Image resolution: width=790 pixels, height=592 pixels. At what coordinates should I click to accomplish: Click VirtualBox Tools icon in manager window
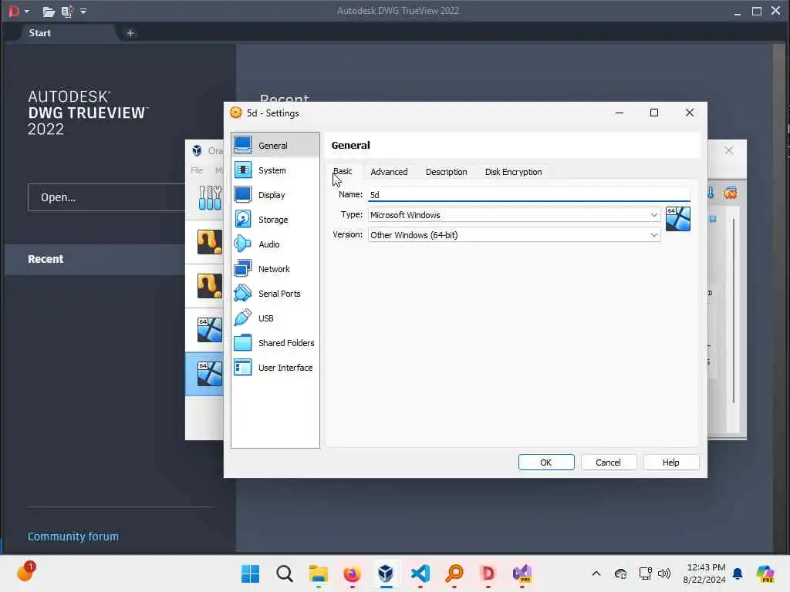(x=210, y=197)
